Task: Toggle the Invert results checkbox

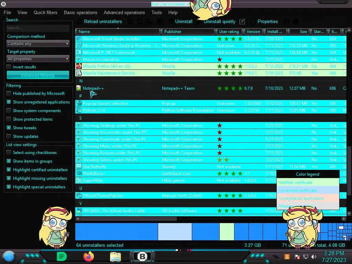Action: [x=9, y=67]
